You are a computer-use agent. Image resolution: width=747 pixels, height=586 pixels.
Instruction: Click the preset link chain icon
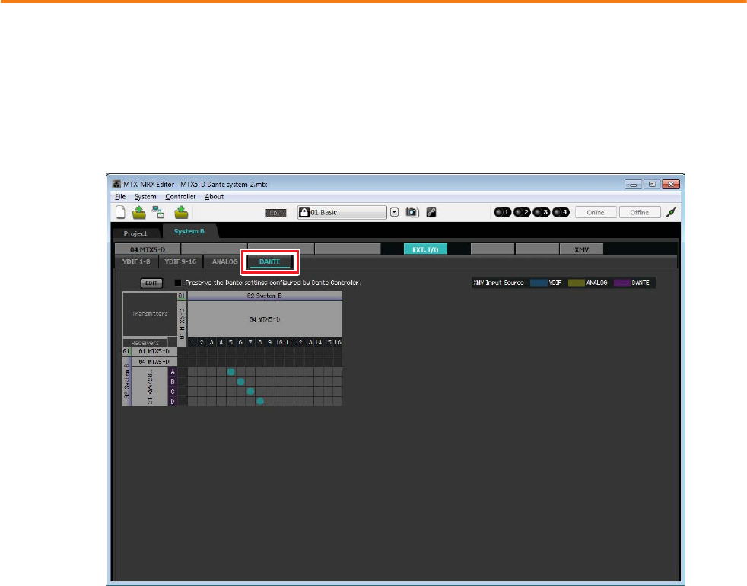pos(431,212)
